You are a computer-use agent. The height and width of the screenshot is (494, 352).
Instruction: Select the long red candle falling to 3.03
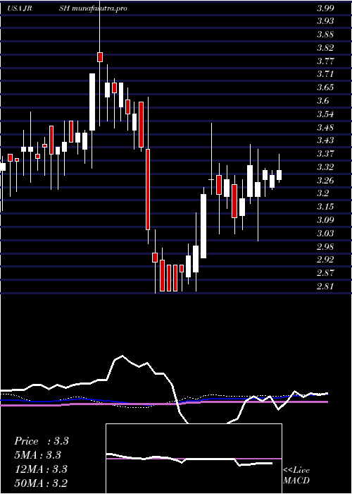[x=147, y=189]
